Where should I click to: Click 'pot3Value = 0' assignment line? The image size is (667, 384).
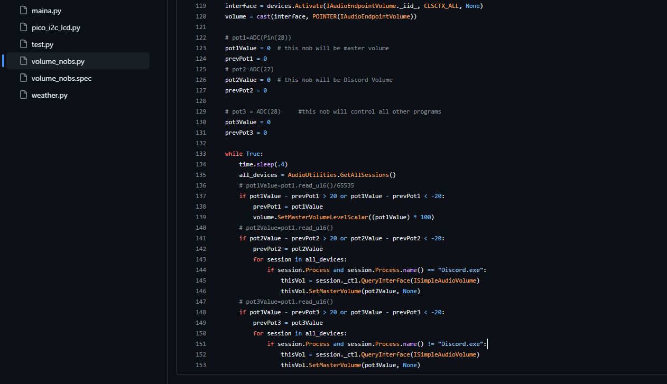point(248,122)
